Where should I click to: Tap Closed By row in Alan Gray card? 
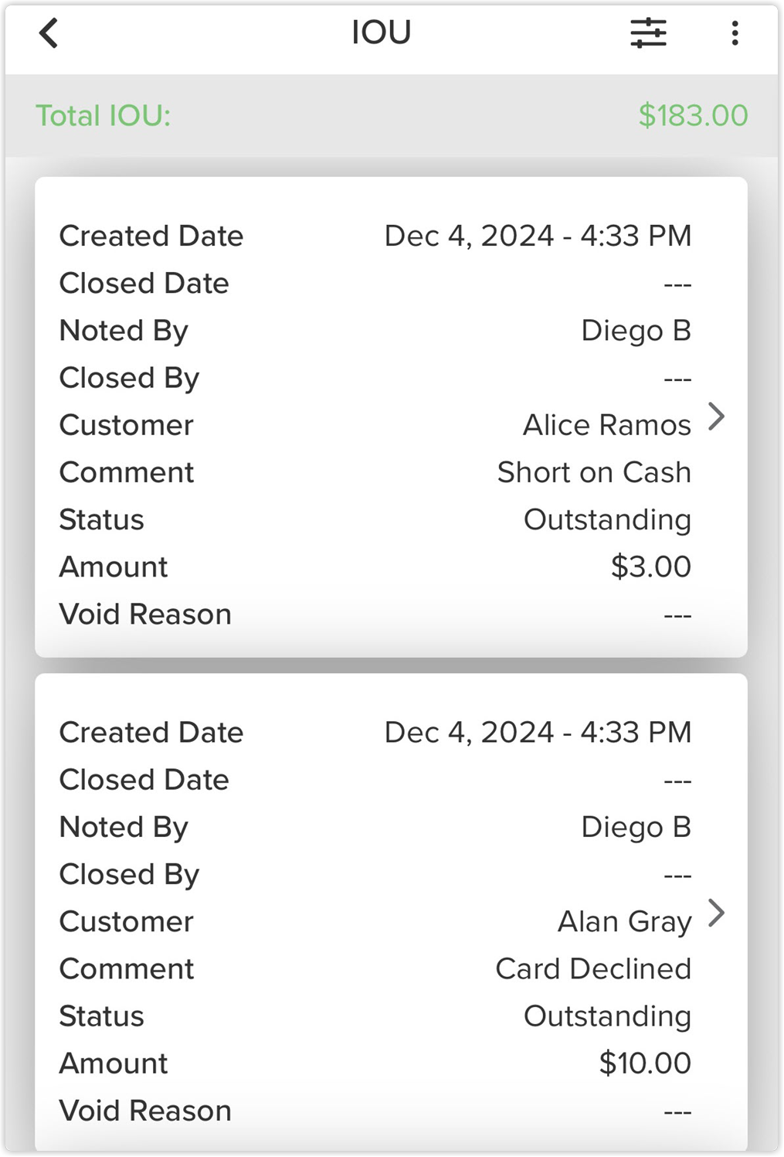375,874
